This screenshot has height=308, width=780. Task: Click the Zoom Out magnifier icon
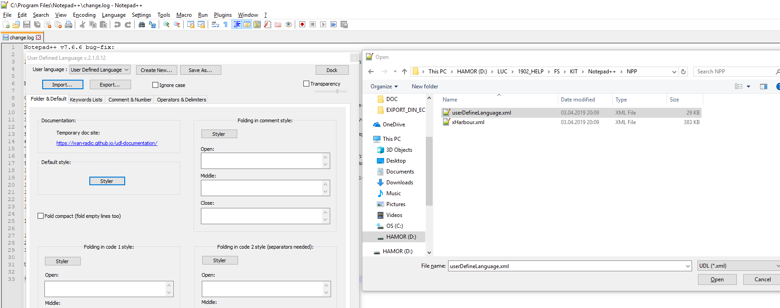(x=177, y=24)
